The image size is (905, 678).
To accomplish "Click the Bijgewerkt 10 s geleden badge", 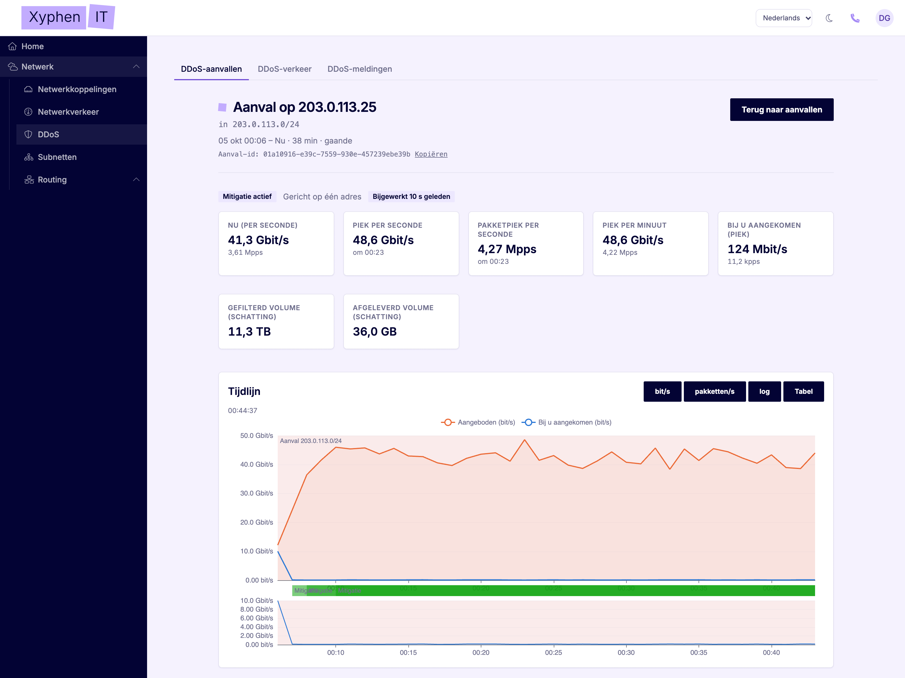I will [411, 197].
